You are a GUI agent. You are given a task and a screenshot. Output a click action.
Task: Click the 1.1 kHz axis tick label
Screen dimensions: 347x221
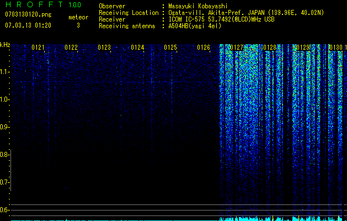pyautogui.click(x=4, y=72)
